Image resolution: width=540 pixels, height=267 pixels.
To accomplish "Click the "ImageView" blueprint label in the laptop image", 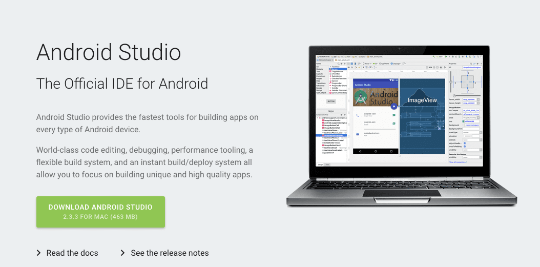I will pos(422,100).
